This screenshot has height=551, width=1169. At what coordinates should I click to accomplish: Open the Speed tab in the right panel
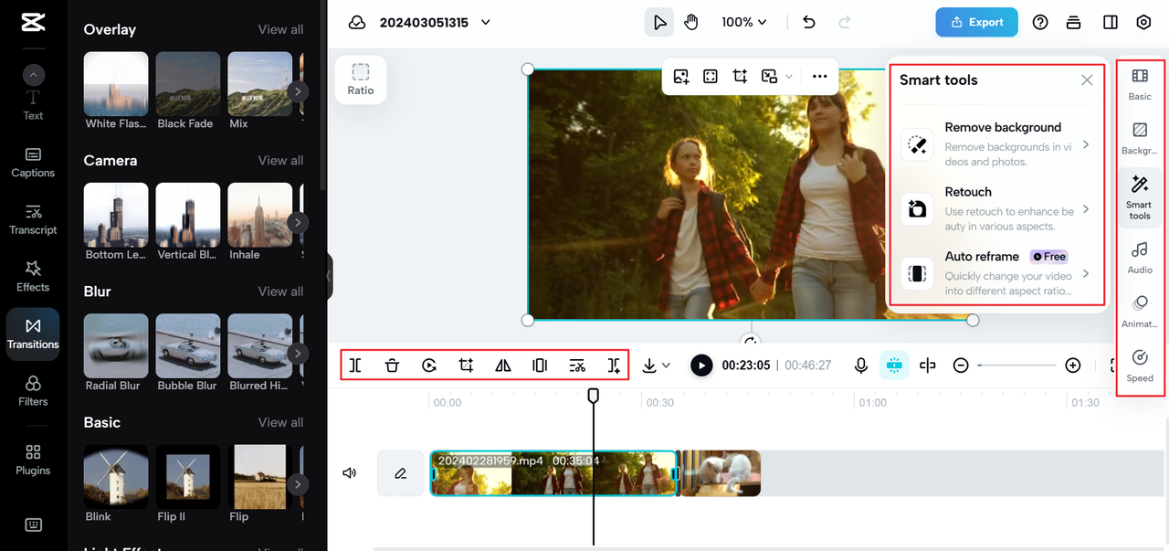click(1140, 366)
